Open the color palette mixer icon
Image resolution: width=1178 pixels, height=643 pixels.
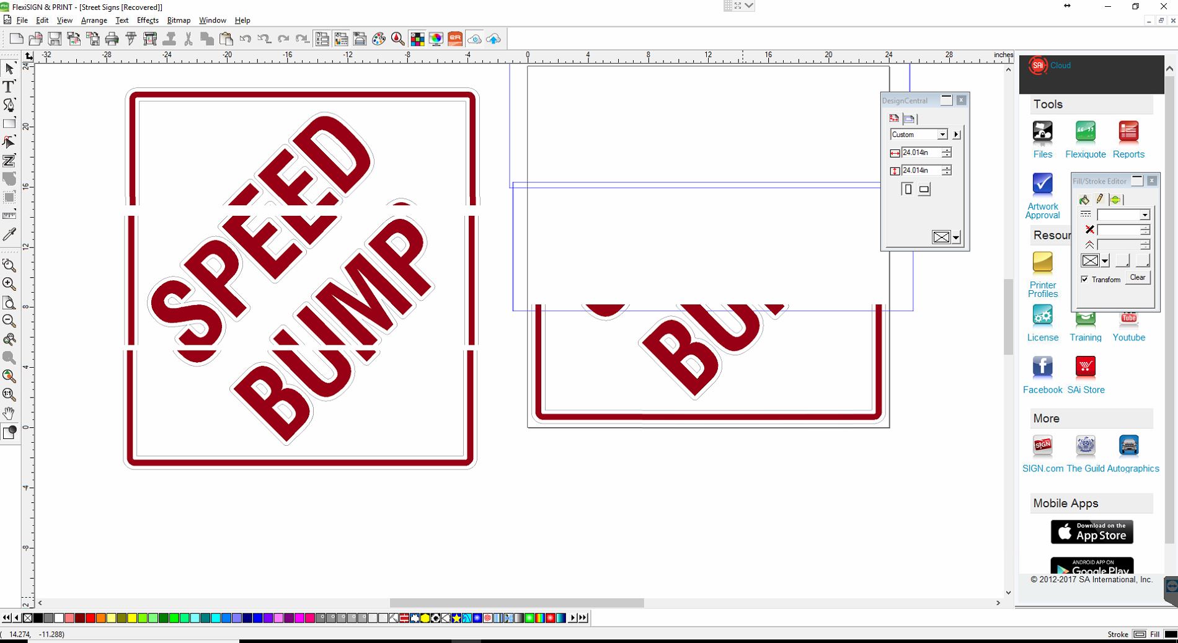pos(379,39)
